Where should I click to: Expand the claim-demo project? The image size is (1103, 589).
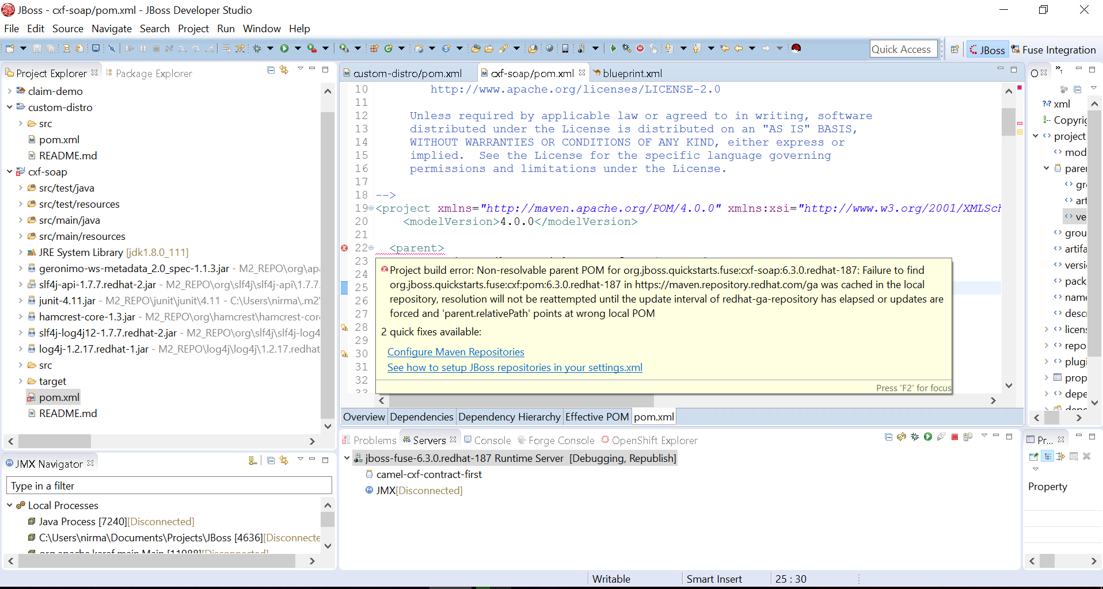point(10,91)
